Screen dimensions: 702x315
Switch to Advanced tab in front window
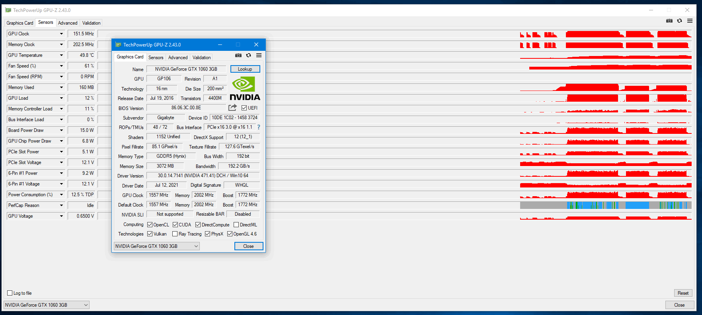point(178,58)
